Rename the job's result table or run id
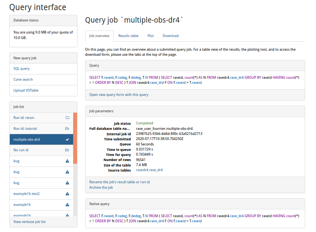 (x=119, y=182)
